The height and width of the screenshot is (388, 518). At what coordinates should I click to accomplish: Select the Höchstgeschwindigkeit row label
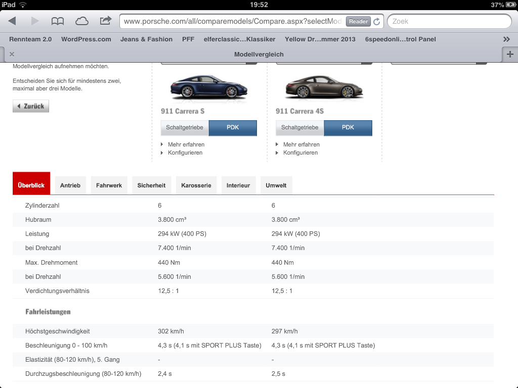tap(58, 331)
